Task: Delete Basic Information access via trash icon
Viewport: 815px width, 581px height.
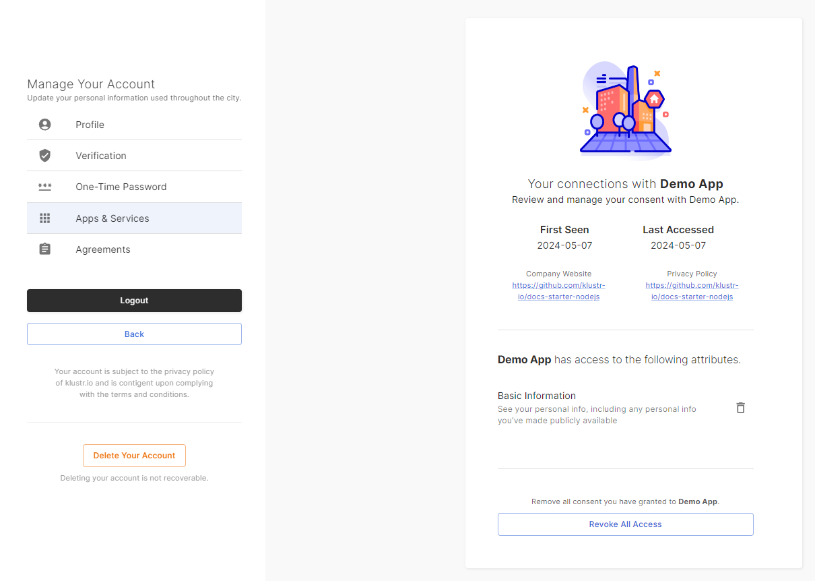Action: [740, 408]
